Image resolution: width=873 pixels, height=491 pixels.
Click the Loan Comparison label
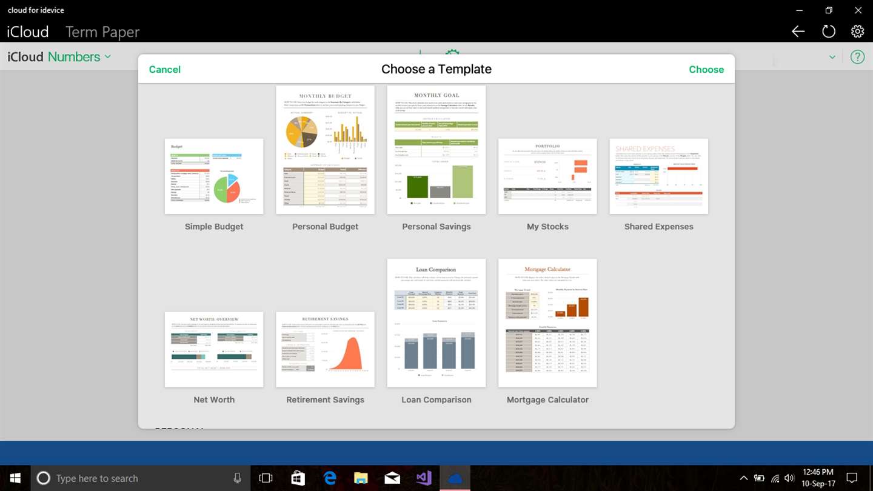click(436, 400)
